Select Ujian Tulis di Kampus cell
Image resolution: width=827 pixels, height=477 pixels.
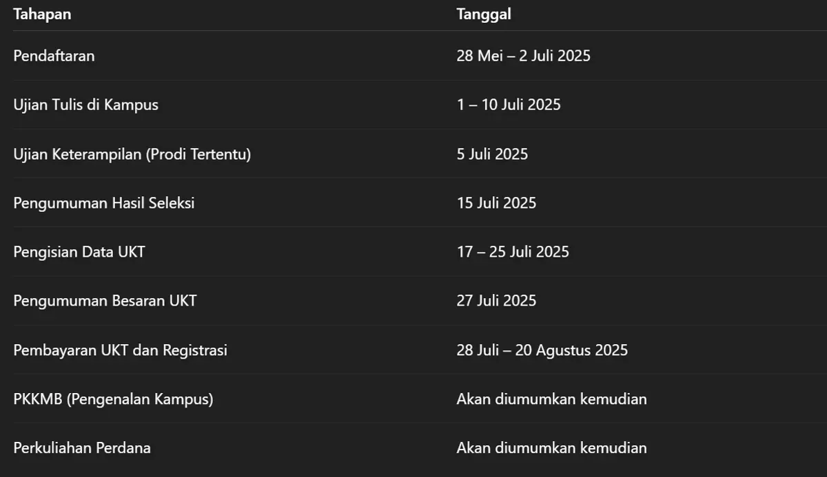click(85, 105)
